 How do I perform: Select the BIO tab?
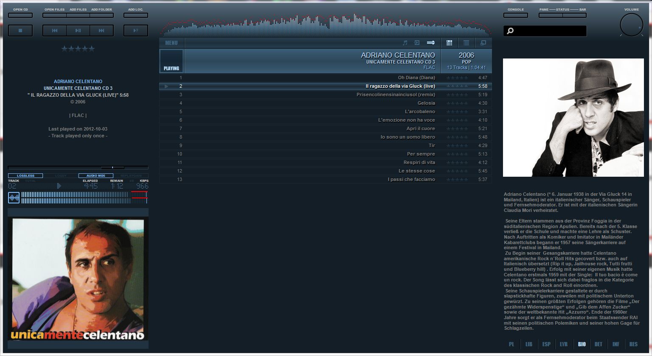click(582, 344)
